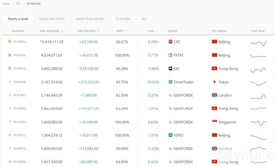The width and height of the screenshot is (275, 167).
Task: Go to Home breadcrumb link
Action: (6, 4)
